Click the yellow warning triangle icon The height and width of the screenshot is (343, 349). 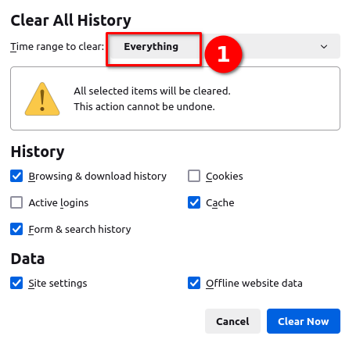(42, 99)
